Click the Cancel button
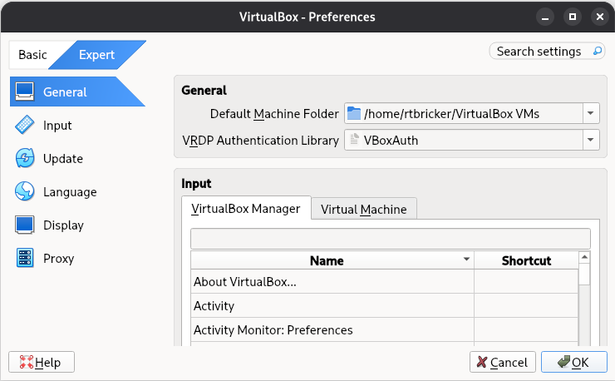The width and height of the screenshot is (615, 381). [503, 362]
